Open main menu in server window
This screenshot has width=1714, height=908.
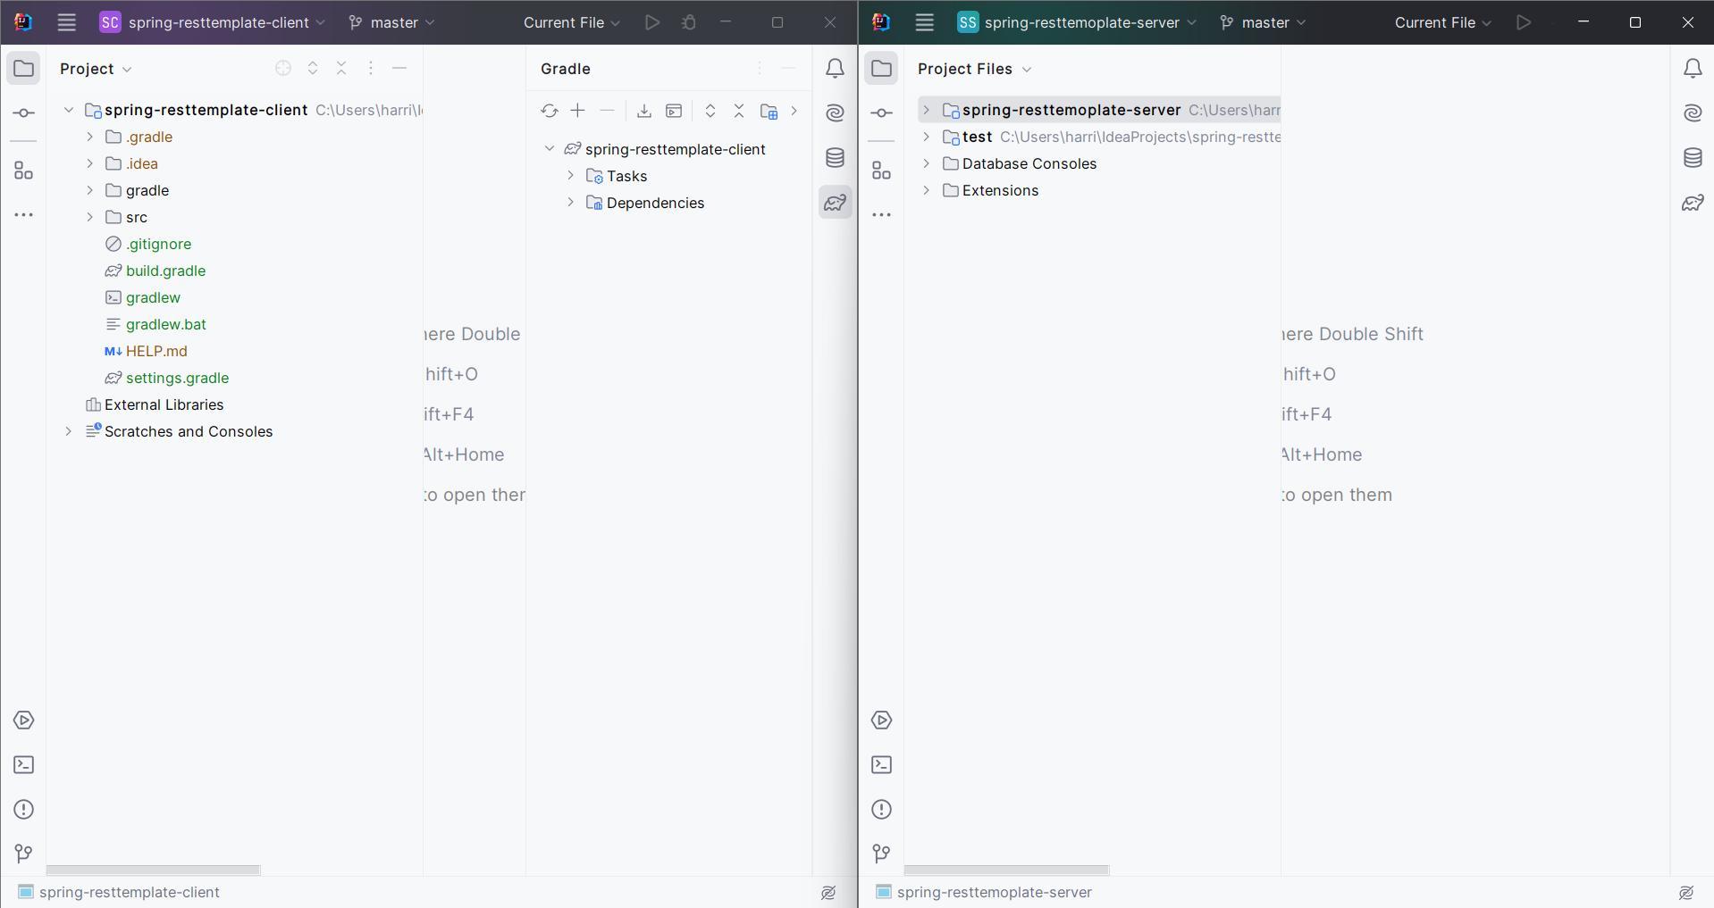925,22
